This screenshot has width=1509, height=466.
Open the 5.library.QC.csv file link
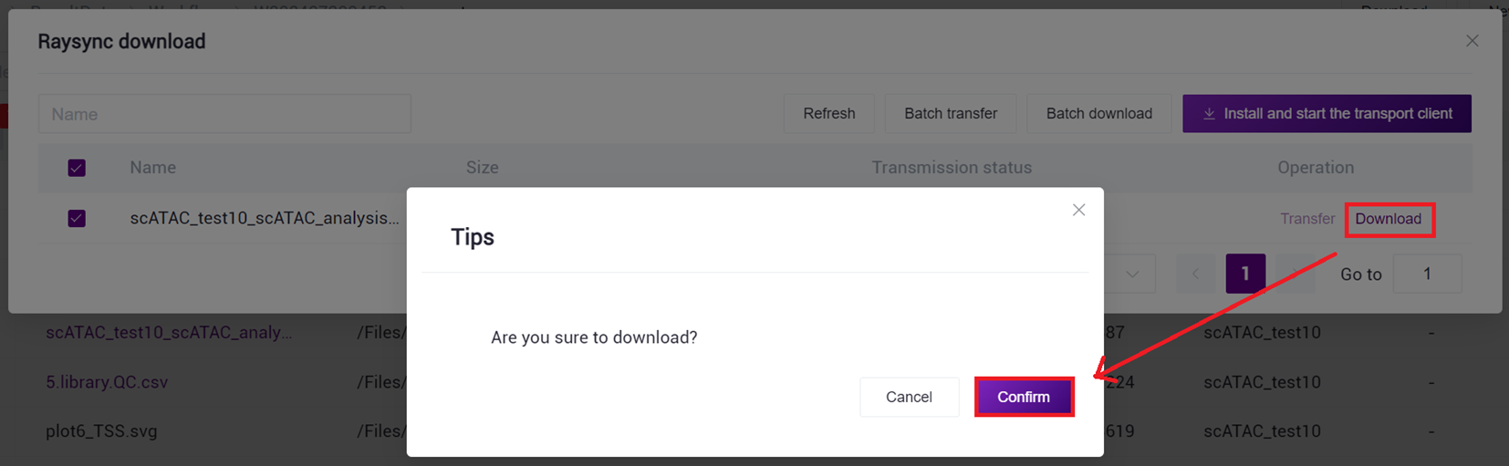click(107, 382)
